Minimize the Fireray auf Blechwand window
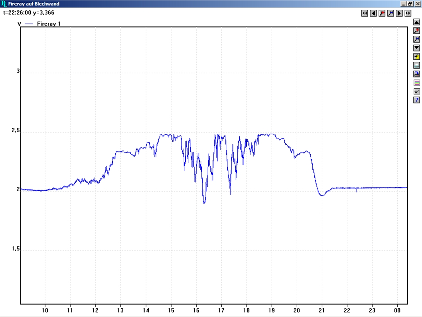Image resolution: width=422 pixels, height=317 pixels. 404,4
